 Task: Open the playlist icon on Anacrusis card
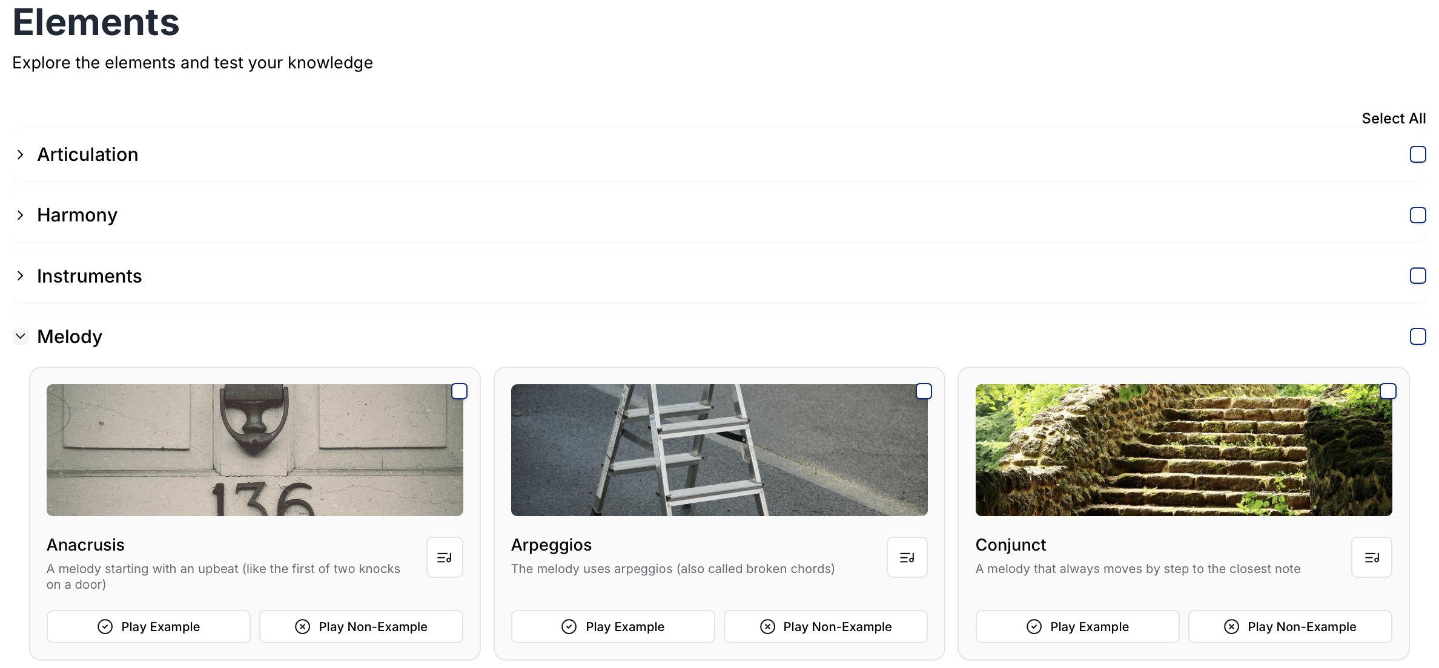click(445, 557)
